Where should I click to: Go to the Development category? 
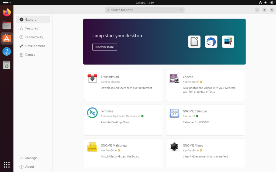click(35, 46)
